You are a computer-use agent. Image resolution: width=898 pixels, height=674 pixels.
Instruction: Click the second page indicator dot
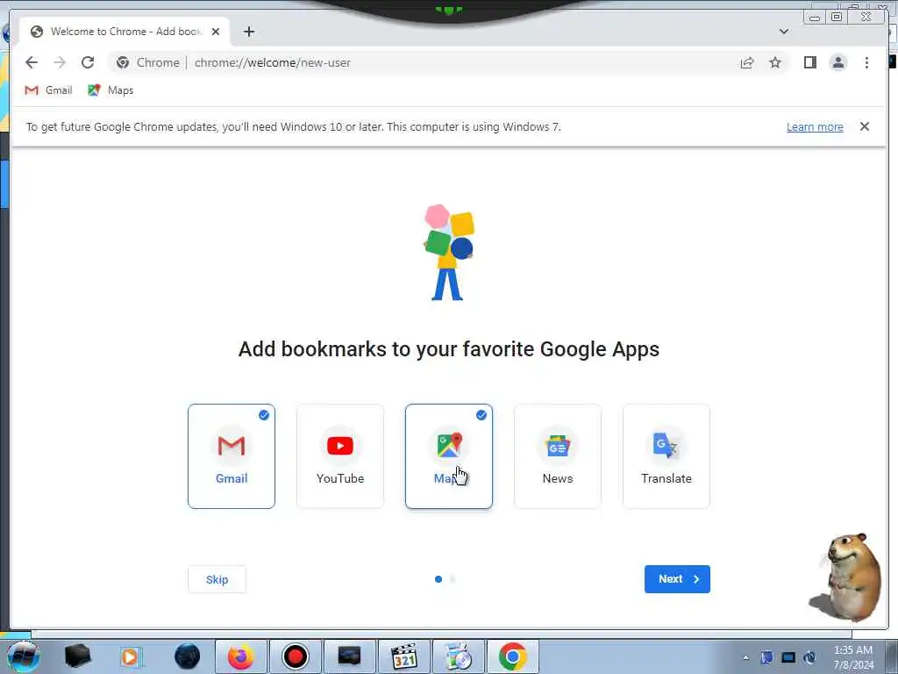click(x=453, y=579)
